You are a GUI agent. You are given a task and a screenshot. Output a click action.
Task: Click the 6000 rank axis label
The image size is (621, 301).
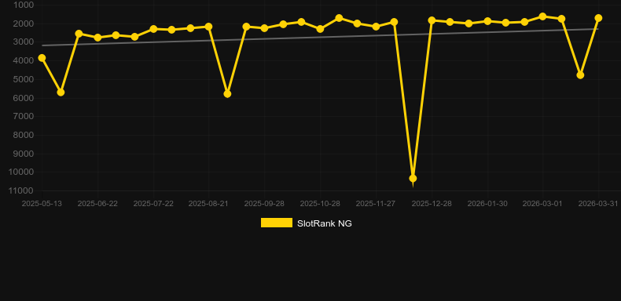point(24,98)
